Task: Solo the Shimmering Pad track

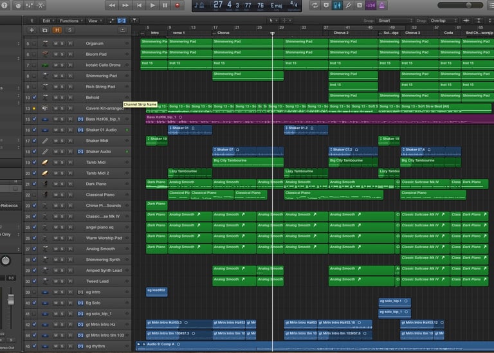Action: [63, 76]
